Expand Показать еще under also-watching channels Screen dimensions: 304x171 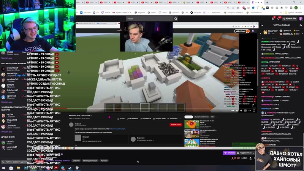tap(7, 132)
